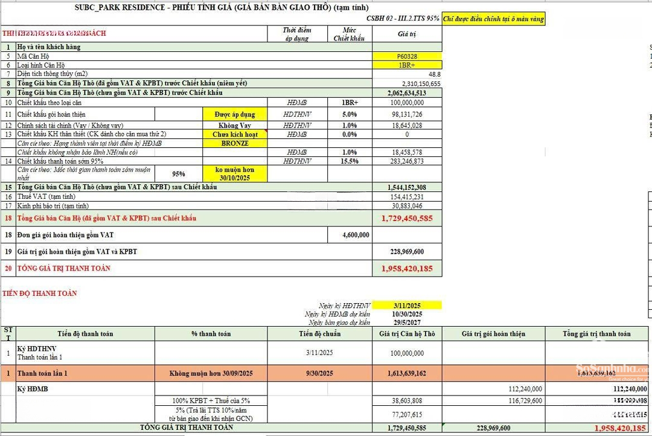The height and width of the screenshot is (436, 652).
Task: Click the "Không Vay" financial policy cell
Action: click(x=234, y=125)
